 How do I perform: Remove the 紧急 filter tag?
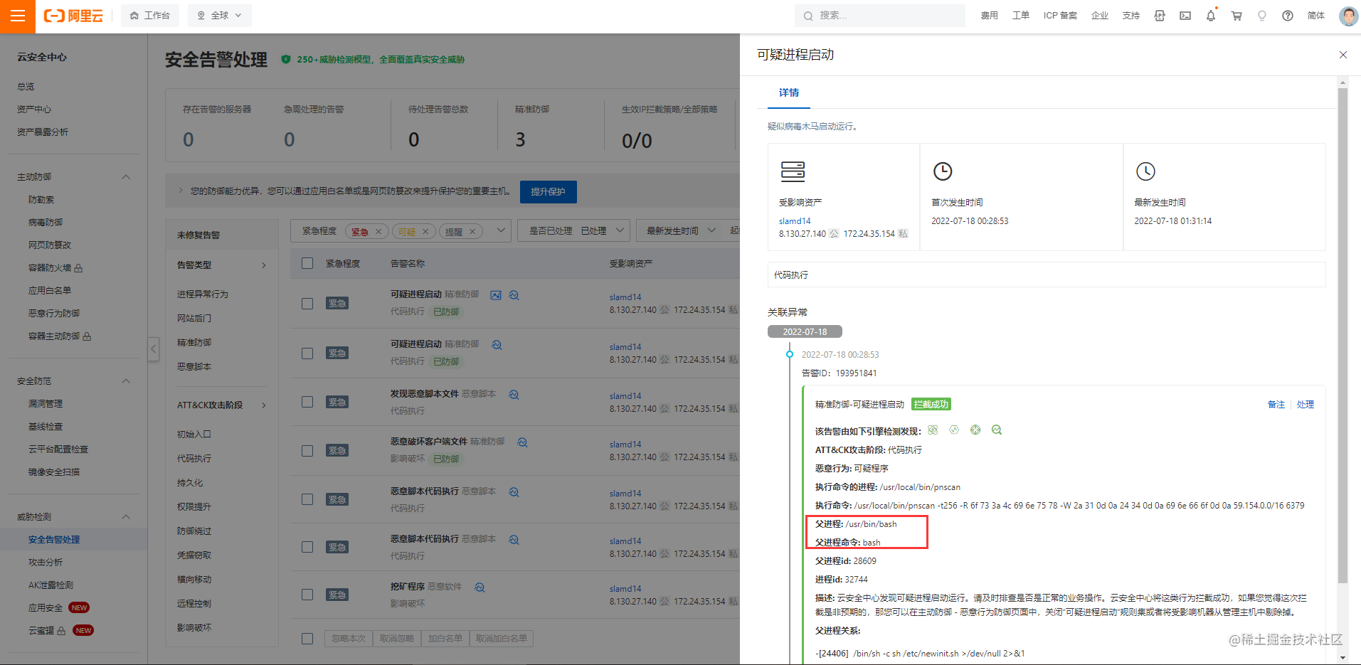click(x=378, y=232)
